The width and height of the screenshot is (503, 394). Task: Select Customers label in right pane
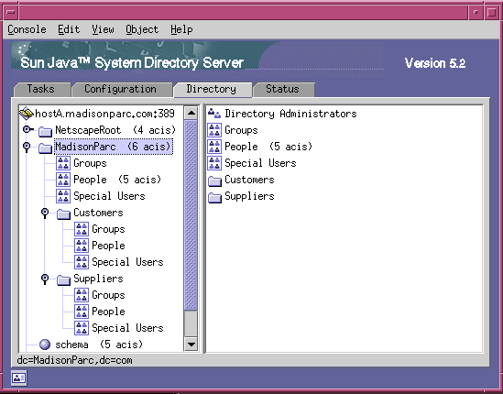coord(249,180)
